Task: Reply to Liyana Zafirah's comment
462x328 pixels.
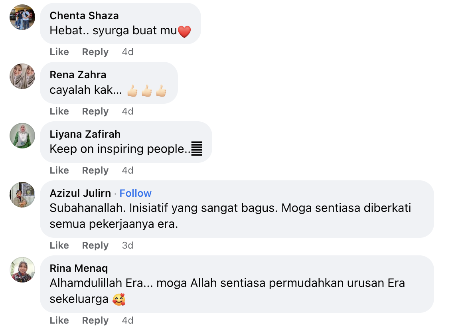Action: [95, 170]
